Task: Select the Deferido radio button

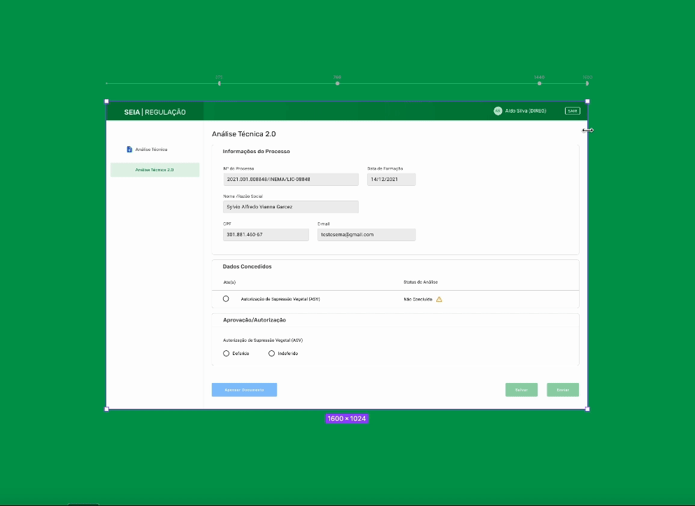Action: [x=226, y=353]
